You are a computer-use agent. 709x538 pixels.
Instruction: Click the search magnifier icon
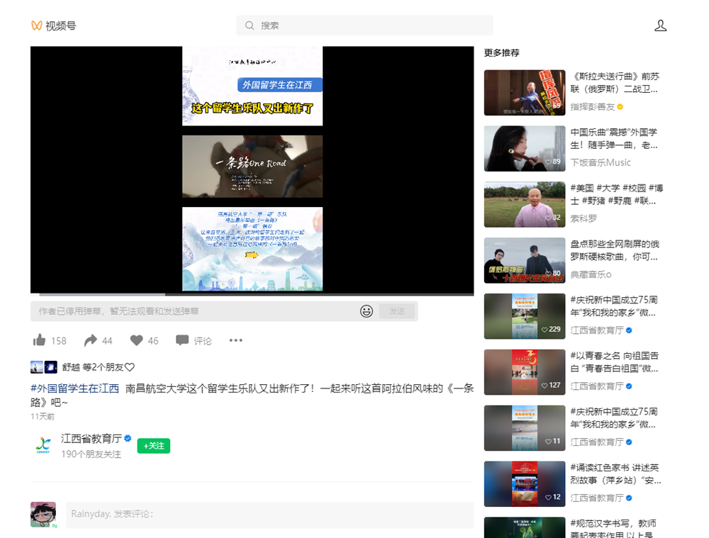point(250,26)
